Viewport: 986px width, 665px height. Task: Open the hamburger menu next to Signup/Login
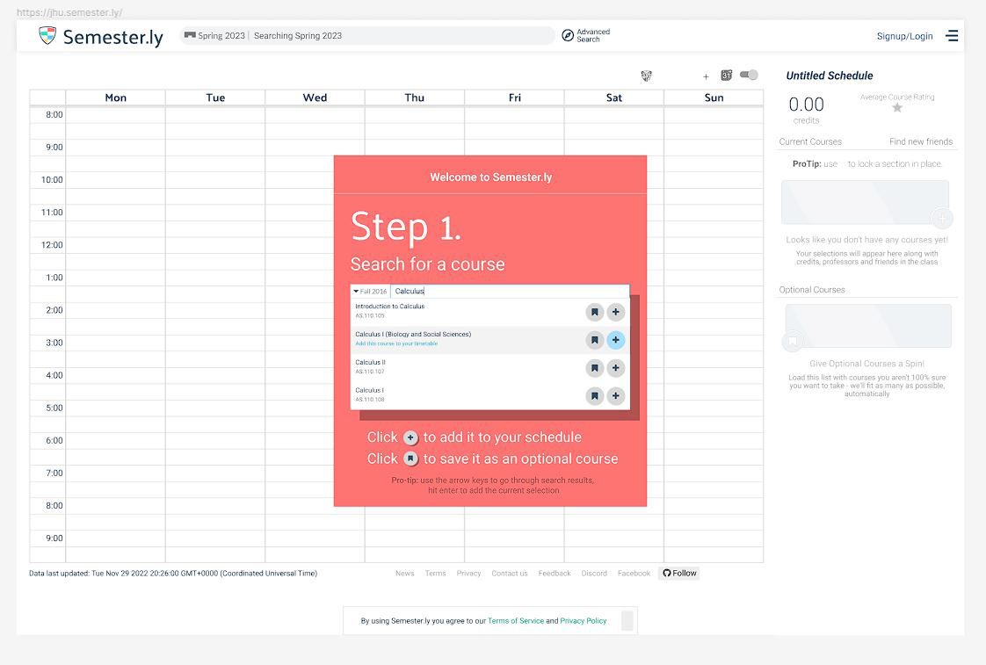click(x=952, y=36)
